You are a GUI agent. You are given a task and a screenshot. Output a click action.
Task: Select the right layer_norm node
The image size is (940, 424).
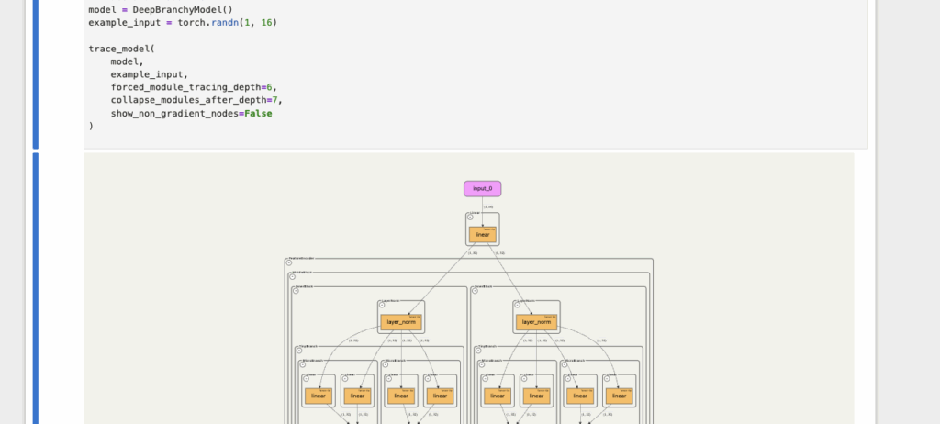pos(536,322)
